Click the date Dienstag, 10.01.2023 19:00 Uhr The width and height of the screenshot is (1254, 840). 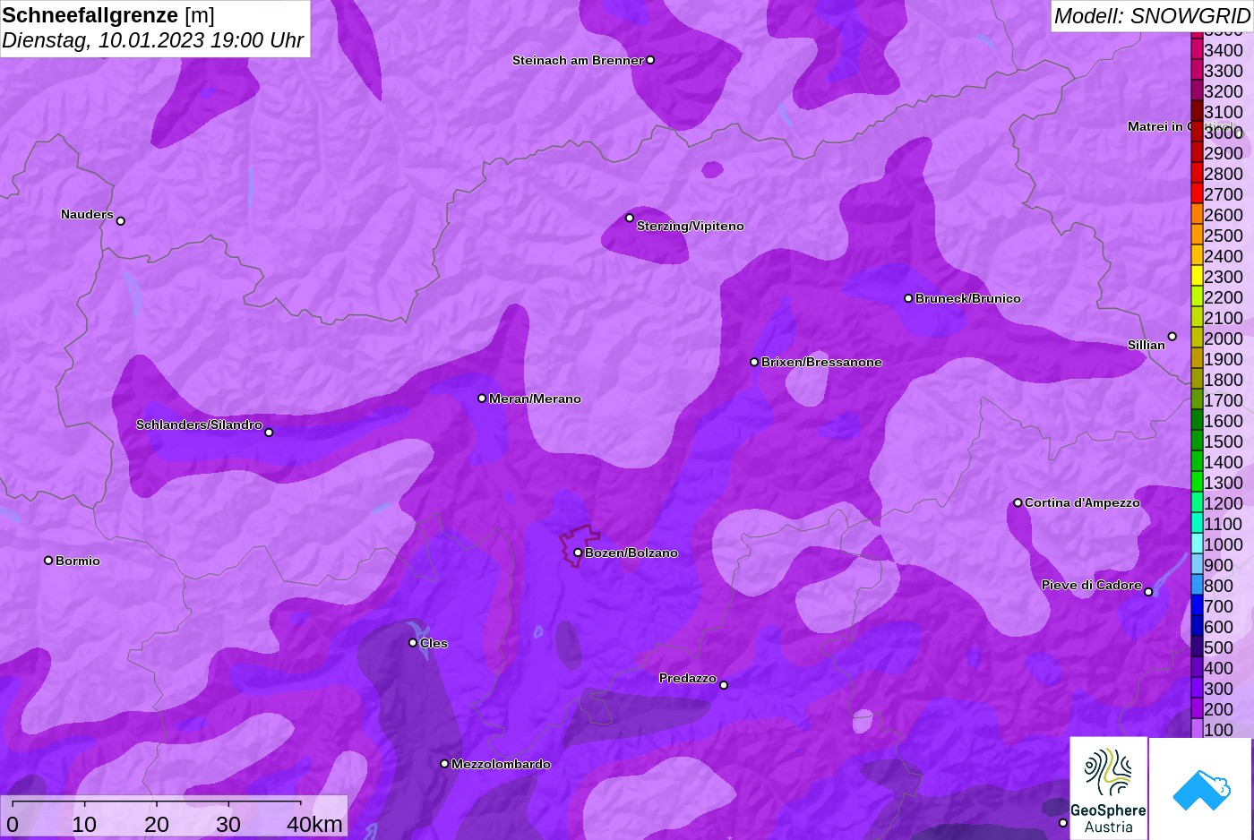pos(152,40)
